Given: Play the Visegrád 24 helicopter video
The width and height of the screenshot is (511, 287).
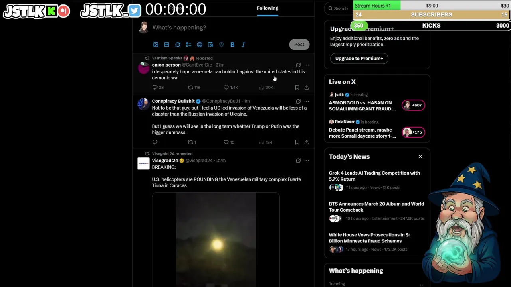Looking at the screenshot, I should 216,240.
